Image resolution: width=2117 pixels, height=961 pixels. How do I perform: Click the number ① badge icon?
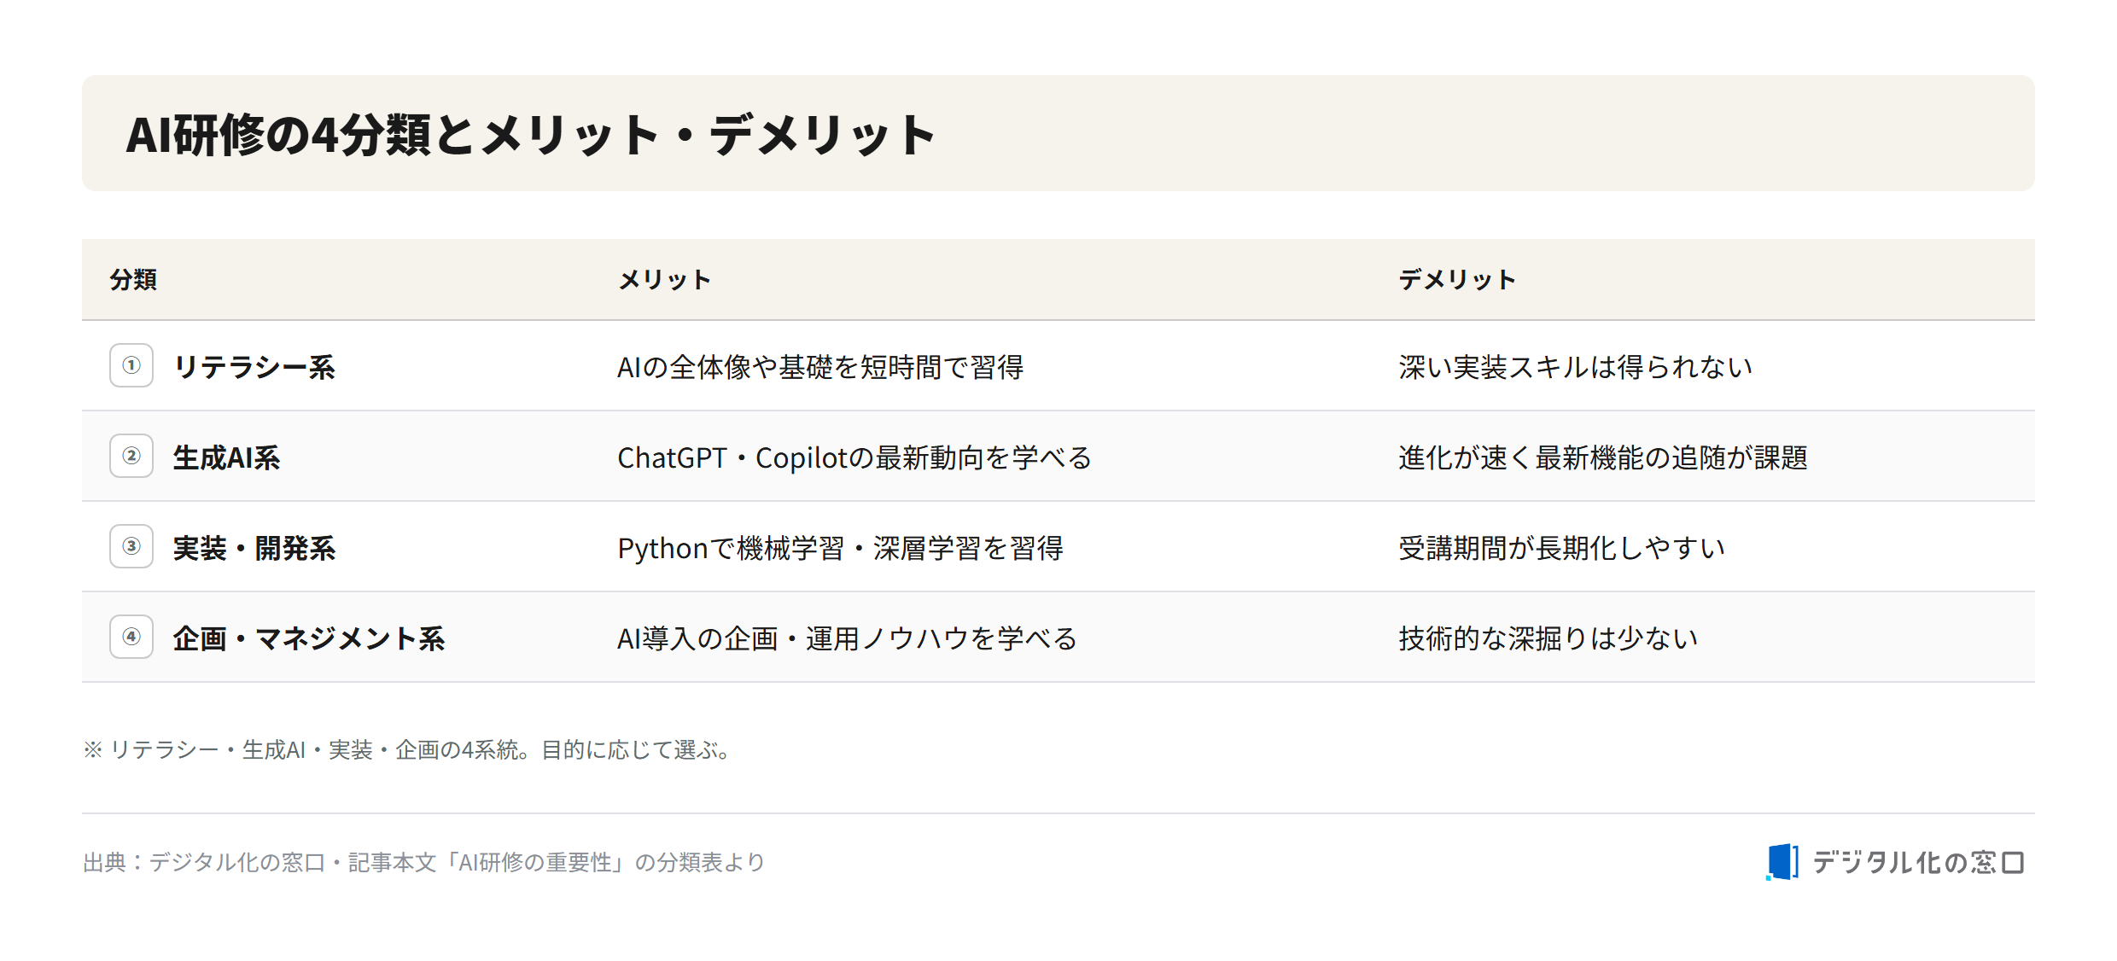point(131,365)
